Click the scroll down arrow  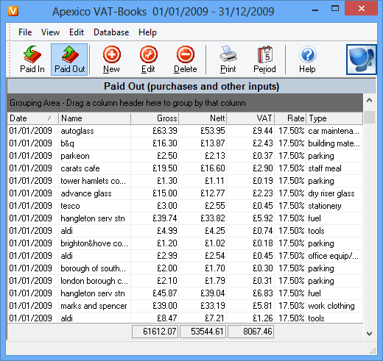(x=369, y=333)
